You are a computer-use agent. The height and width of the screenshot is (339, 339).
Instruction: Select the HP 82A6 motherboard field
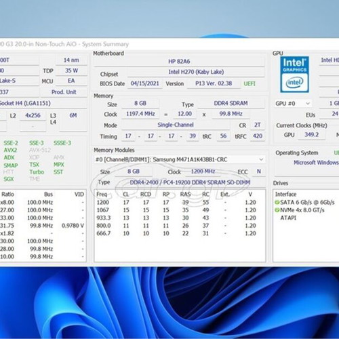179,61
